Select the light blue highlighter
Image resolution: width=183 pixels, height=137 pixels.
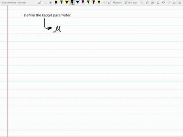[77, 2]
